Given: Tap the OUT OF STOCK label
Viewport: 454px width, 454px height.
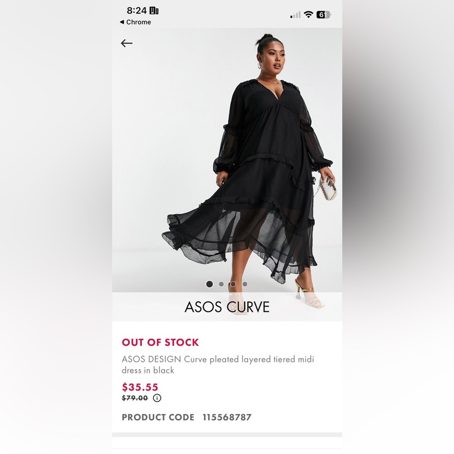Looking at the screenshot, I should [x=160, y=342].
